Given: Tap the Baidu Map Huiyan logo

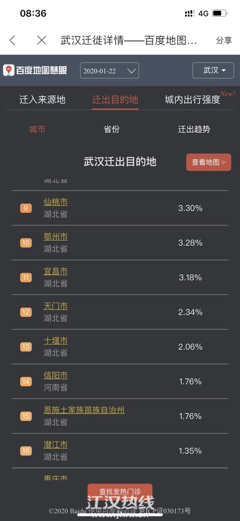Looking at the screenshot, I should [x=35, y=70].
